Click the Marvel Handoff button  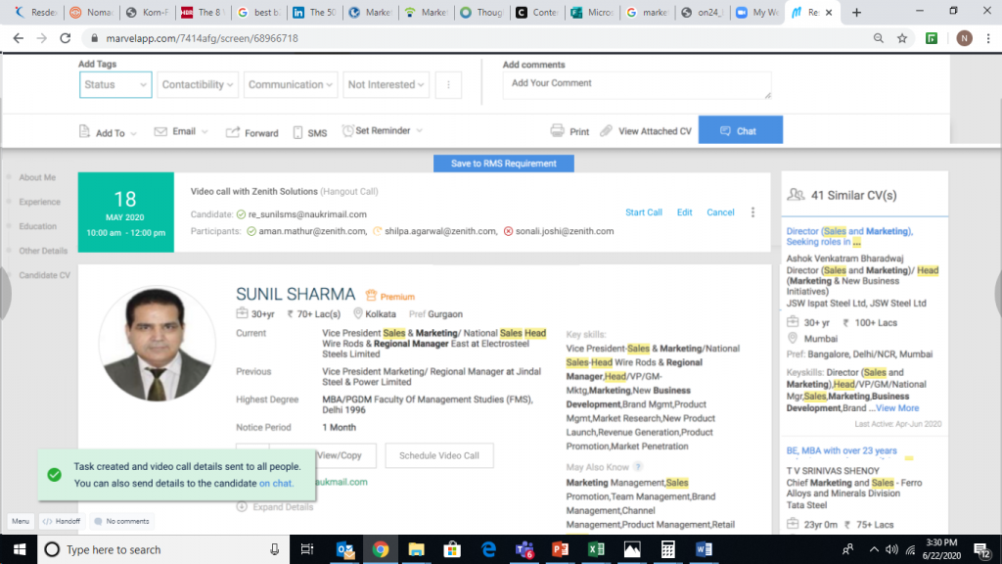tap(63, 521)
